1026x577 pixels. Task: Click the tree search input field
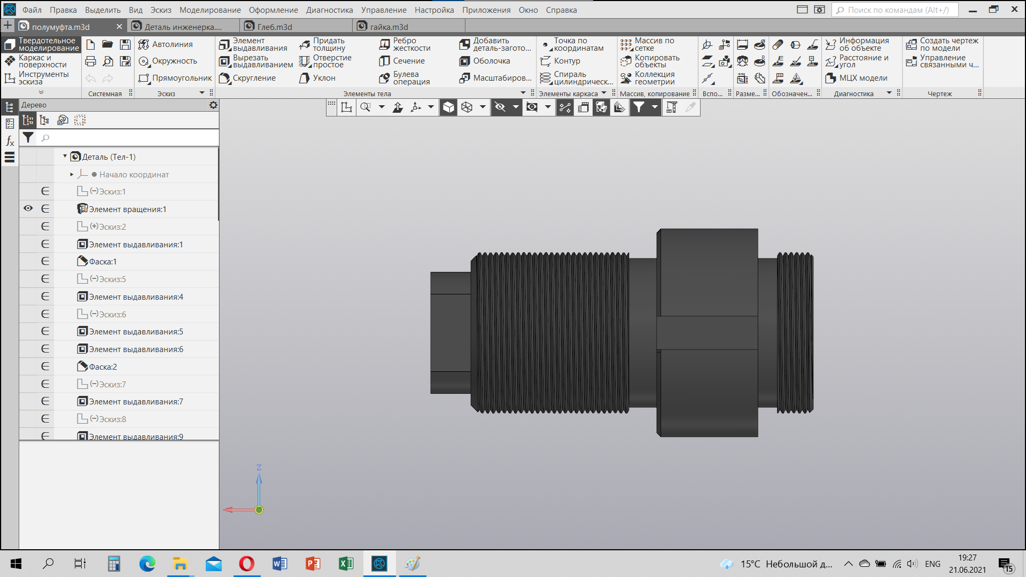point(128,138)
